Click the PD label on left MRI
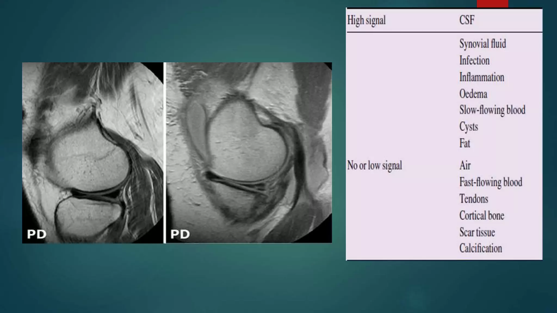Viewport: 557px width, 313px height. click(x=37, y=234)
